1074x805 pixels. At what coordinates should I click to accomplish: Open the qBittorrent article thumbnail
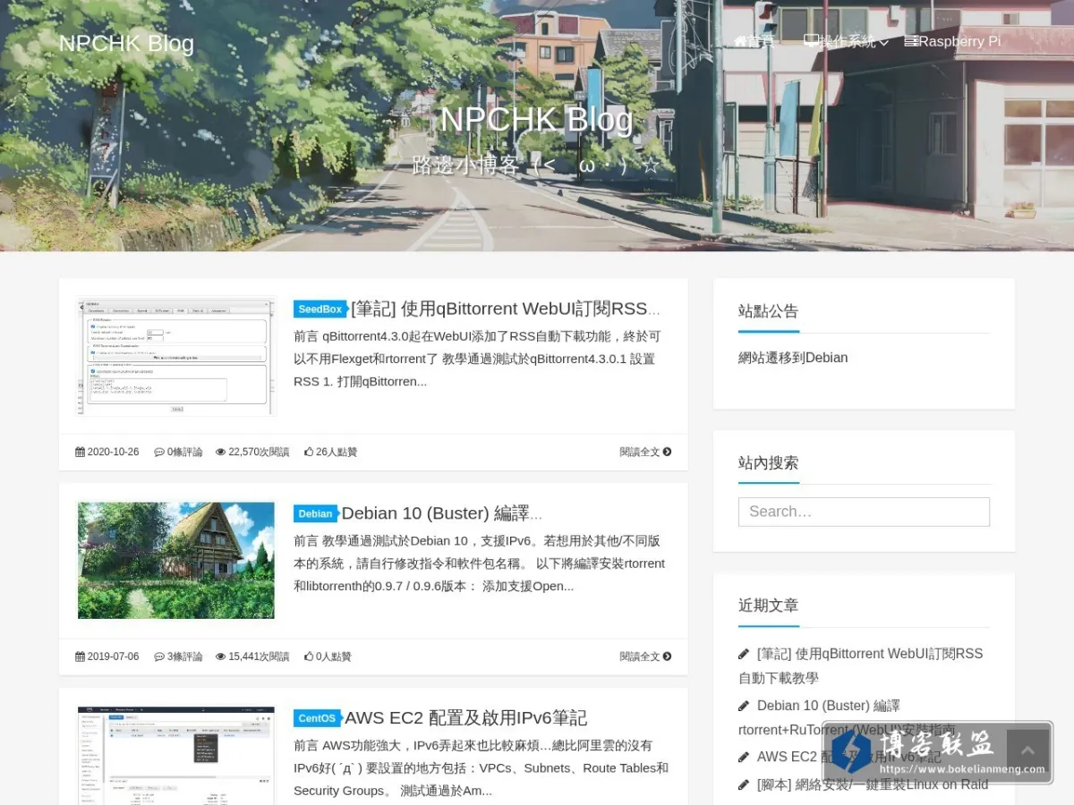[176, 356]
